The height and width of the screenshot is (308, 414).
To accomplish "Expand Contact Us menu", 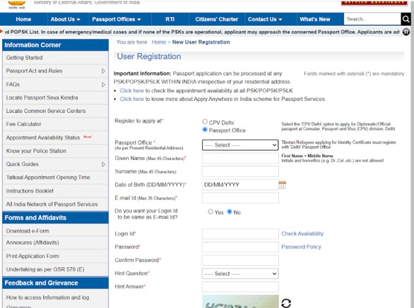I will click(x=265, y=19).
